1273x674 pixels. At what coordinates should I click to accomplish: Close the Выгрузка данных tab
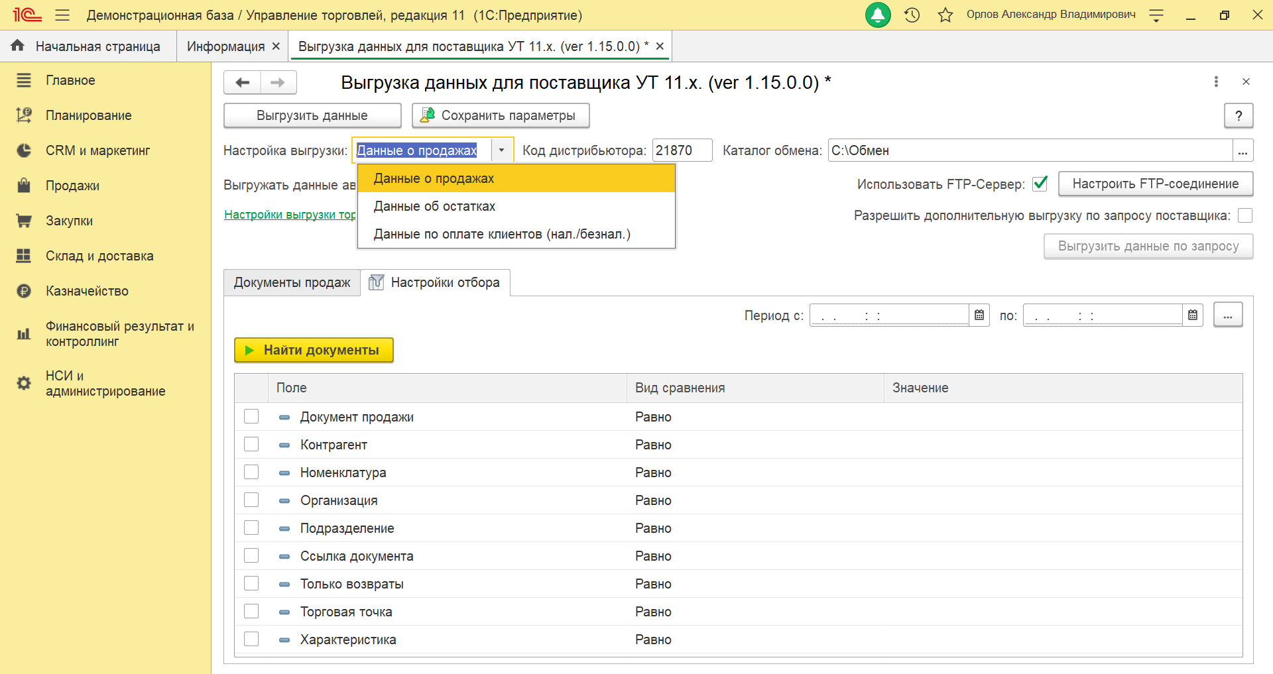pyautogui.click(x=660, y=46)
